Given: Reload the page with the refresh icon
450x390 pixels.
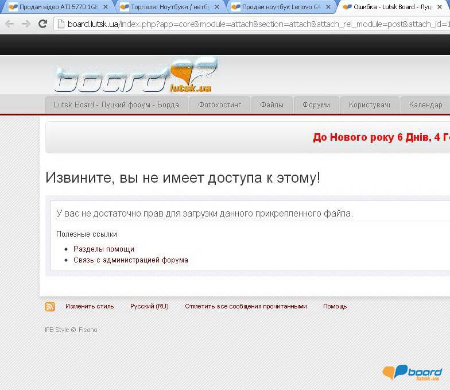Looking at the screenshot, I should 42,24.
